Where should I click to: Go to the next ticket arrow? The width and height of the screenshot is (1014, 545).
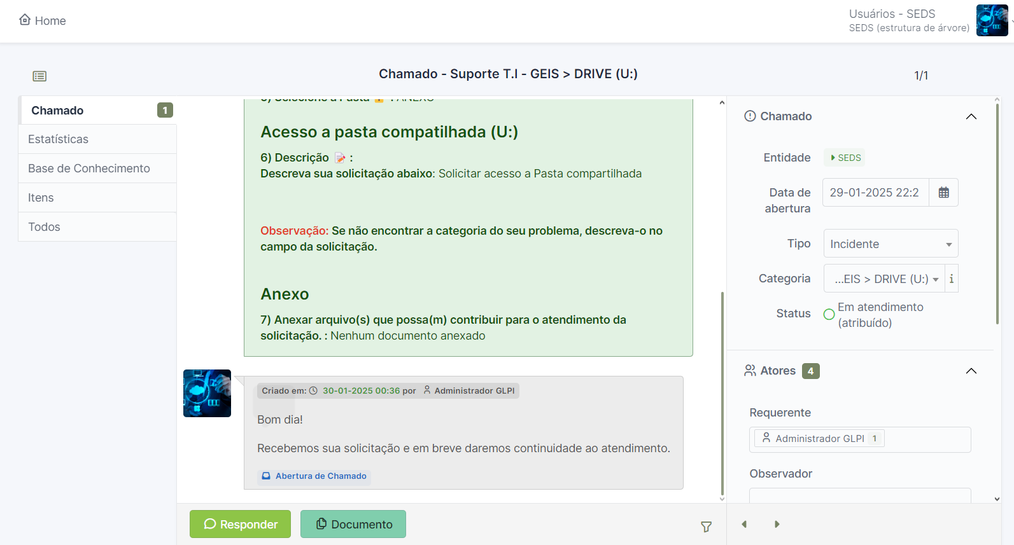point(777,524)
